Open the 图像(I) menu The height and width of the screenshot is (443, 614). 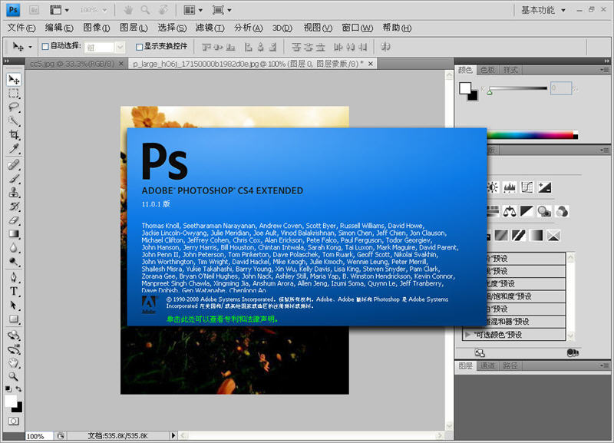pyautogui.click(x=97, y=28)
